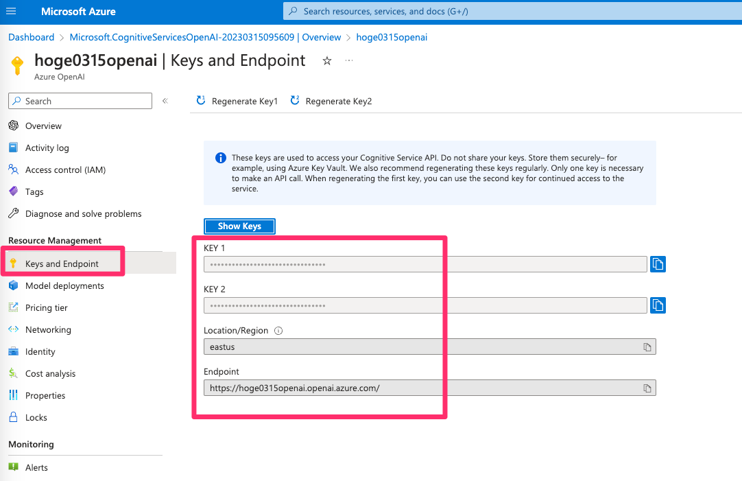Open the more options ellipsis beside the title

coord(349,60)
